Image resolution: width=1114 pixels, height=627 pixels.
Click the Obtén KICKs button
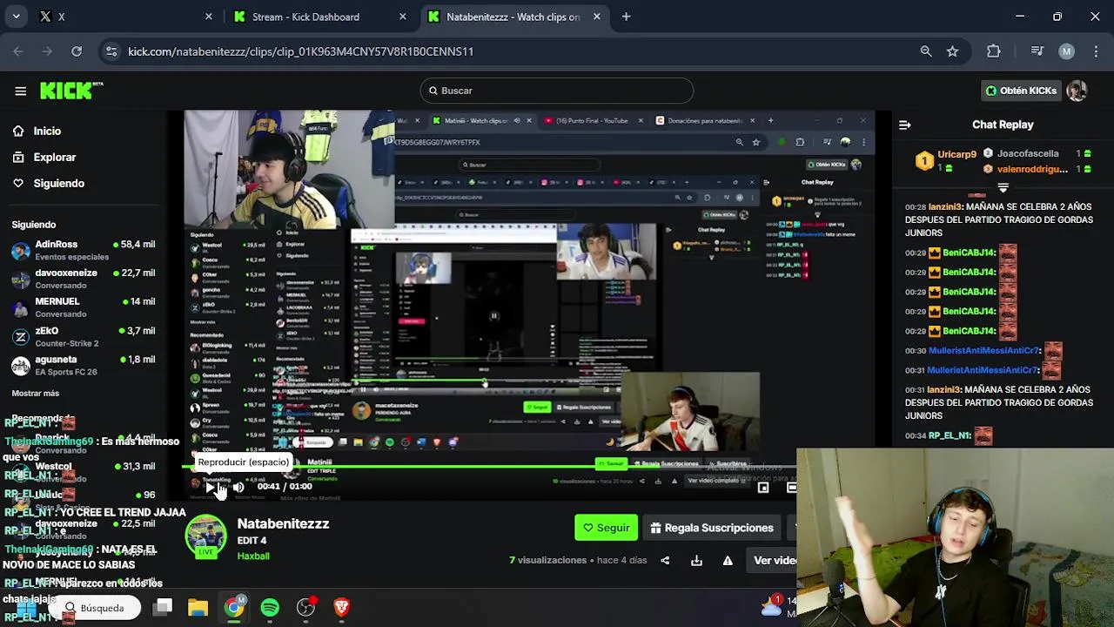[1020, 91]
